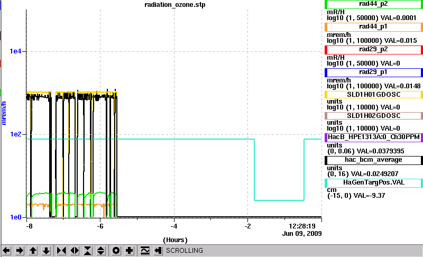Click the 1e2 y-axis label
The width and height of the screenshot is (423, 257).
coord(15,134)
